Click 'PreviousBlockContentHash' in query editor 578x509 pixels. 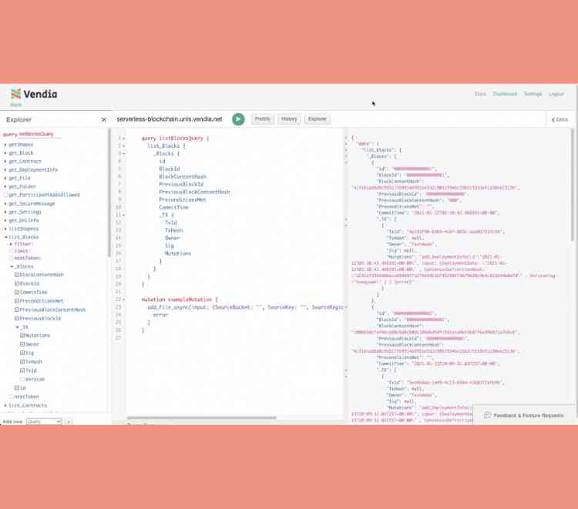[194, 192]
